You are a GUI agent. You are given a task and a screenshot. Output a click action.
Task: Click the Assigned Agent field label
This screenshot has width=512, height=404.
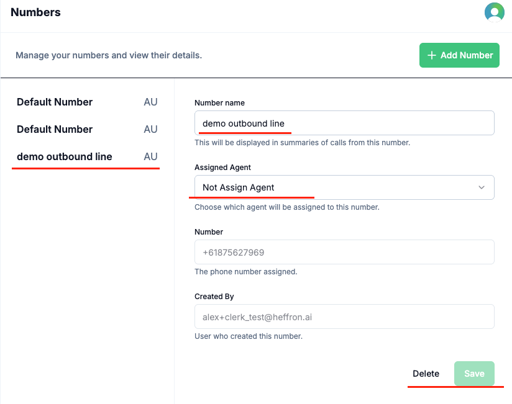coord(222,168)
